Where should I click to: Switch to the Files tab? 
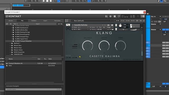point(22,21)
